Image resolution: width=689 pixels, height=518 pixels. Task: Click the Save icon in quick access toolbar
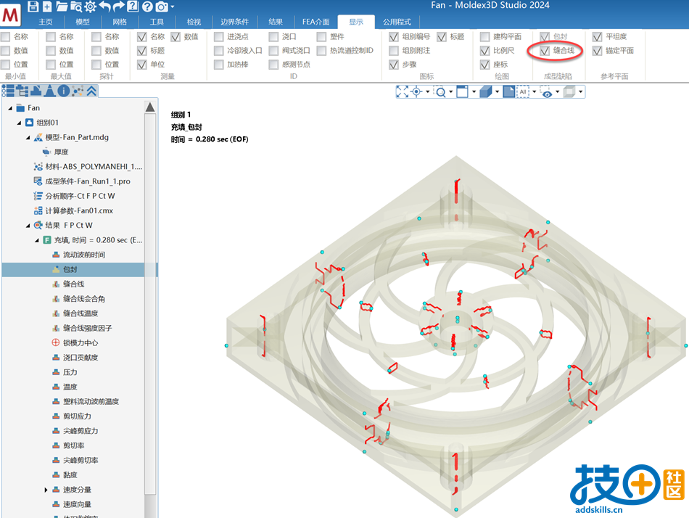pyautogui.click(x=33, y=6)
